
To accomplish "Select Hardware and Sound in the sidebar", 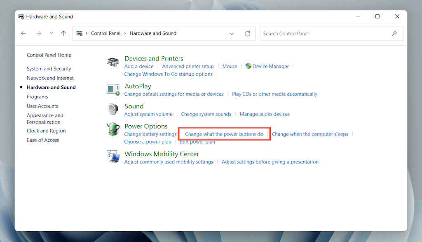I will pyautogui.click(x=51, y=88).
